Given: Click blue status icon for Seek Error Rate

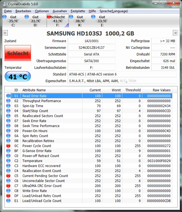Looking at the screenshot, I should click(8, 121).
